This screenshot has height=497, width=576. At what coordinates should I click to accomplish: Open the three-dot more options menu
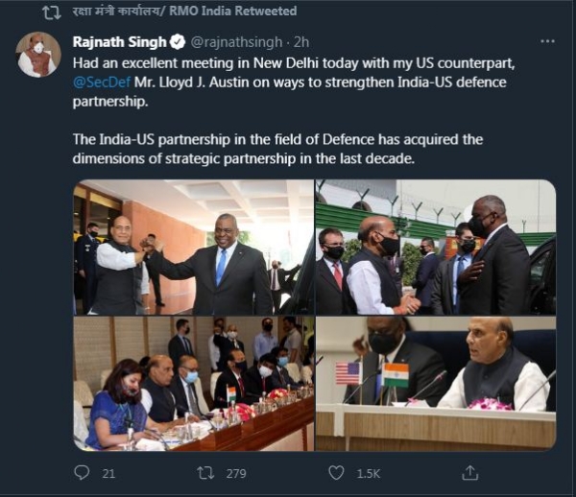pos(548,41)
